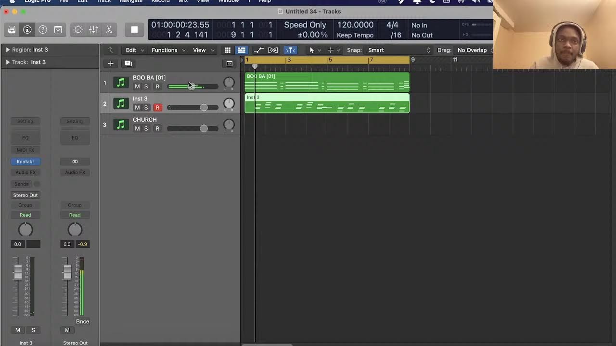The width and height of the screenshot is (616, 346).
Task: Expand the Region: Inst 3 disclosure triangle
Action: click(8, 49)
